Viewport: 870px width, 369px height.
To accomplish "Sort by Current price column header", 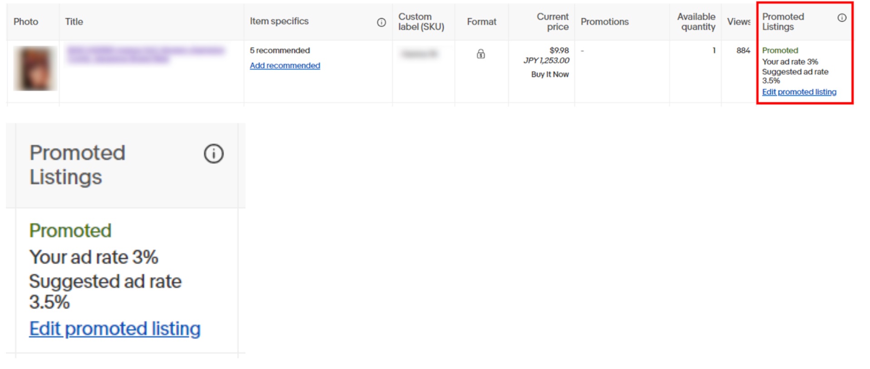I will [x=552, y=22].
